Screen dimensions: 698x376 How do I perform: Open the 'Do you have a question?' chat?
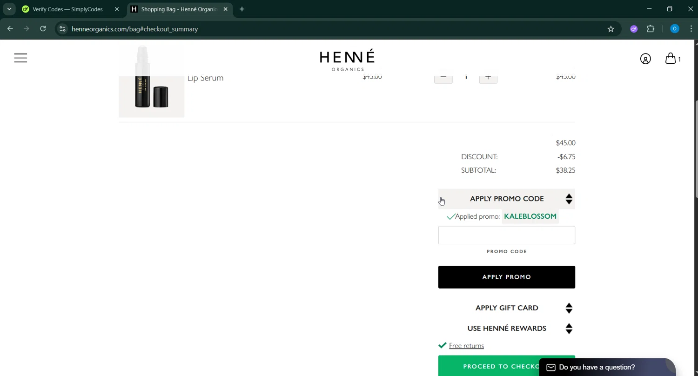click(x=607, y=367)
